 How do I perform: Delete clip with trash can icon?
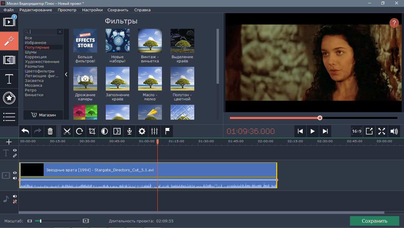tap(50, 131)
